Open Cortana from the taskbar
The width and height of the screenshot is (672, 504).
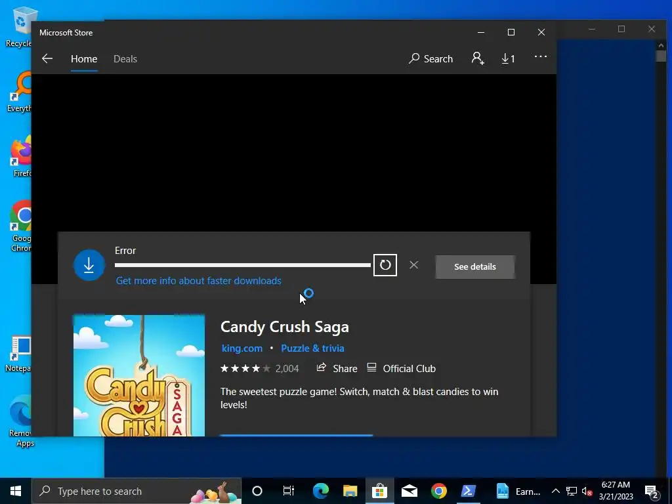pyautogui.click(x=257, y=491)
